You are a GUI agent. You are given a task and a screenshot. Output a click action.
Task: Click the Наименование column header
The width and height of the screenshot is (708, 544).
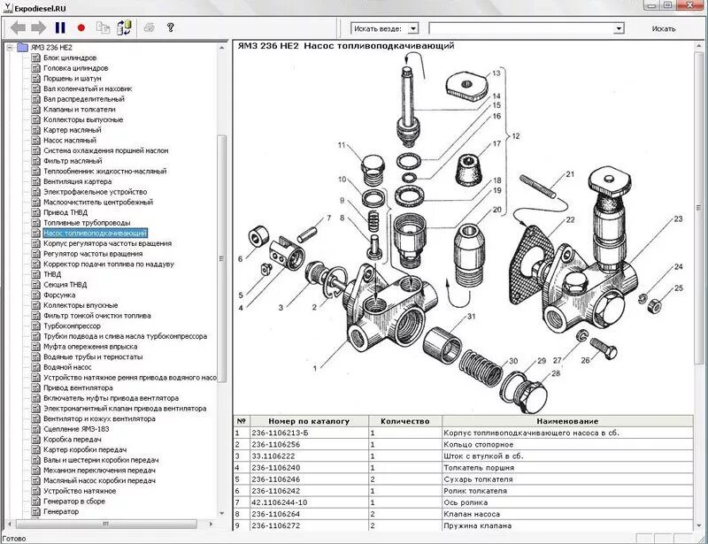[x=567, y=421]
